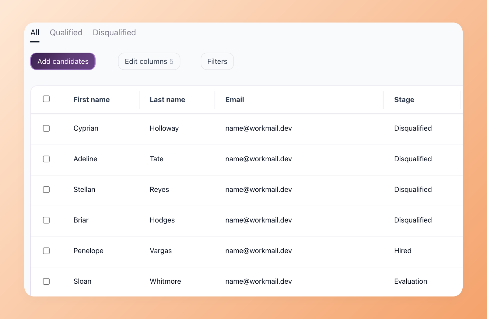Open the Disqualified tab
Image resolution: width=487 pixels, height=319 pixels.
pos(114,33)
